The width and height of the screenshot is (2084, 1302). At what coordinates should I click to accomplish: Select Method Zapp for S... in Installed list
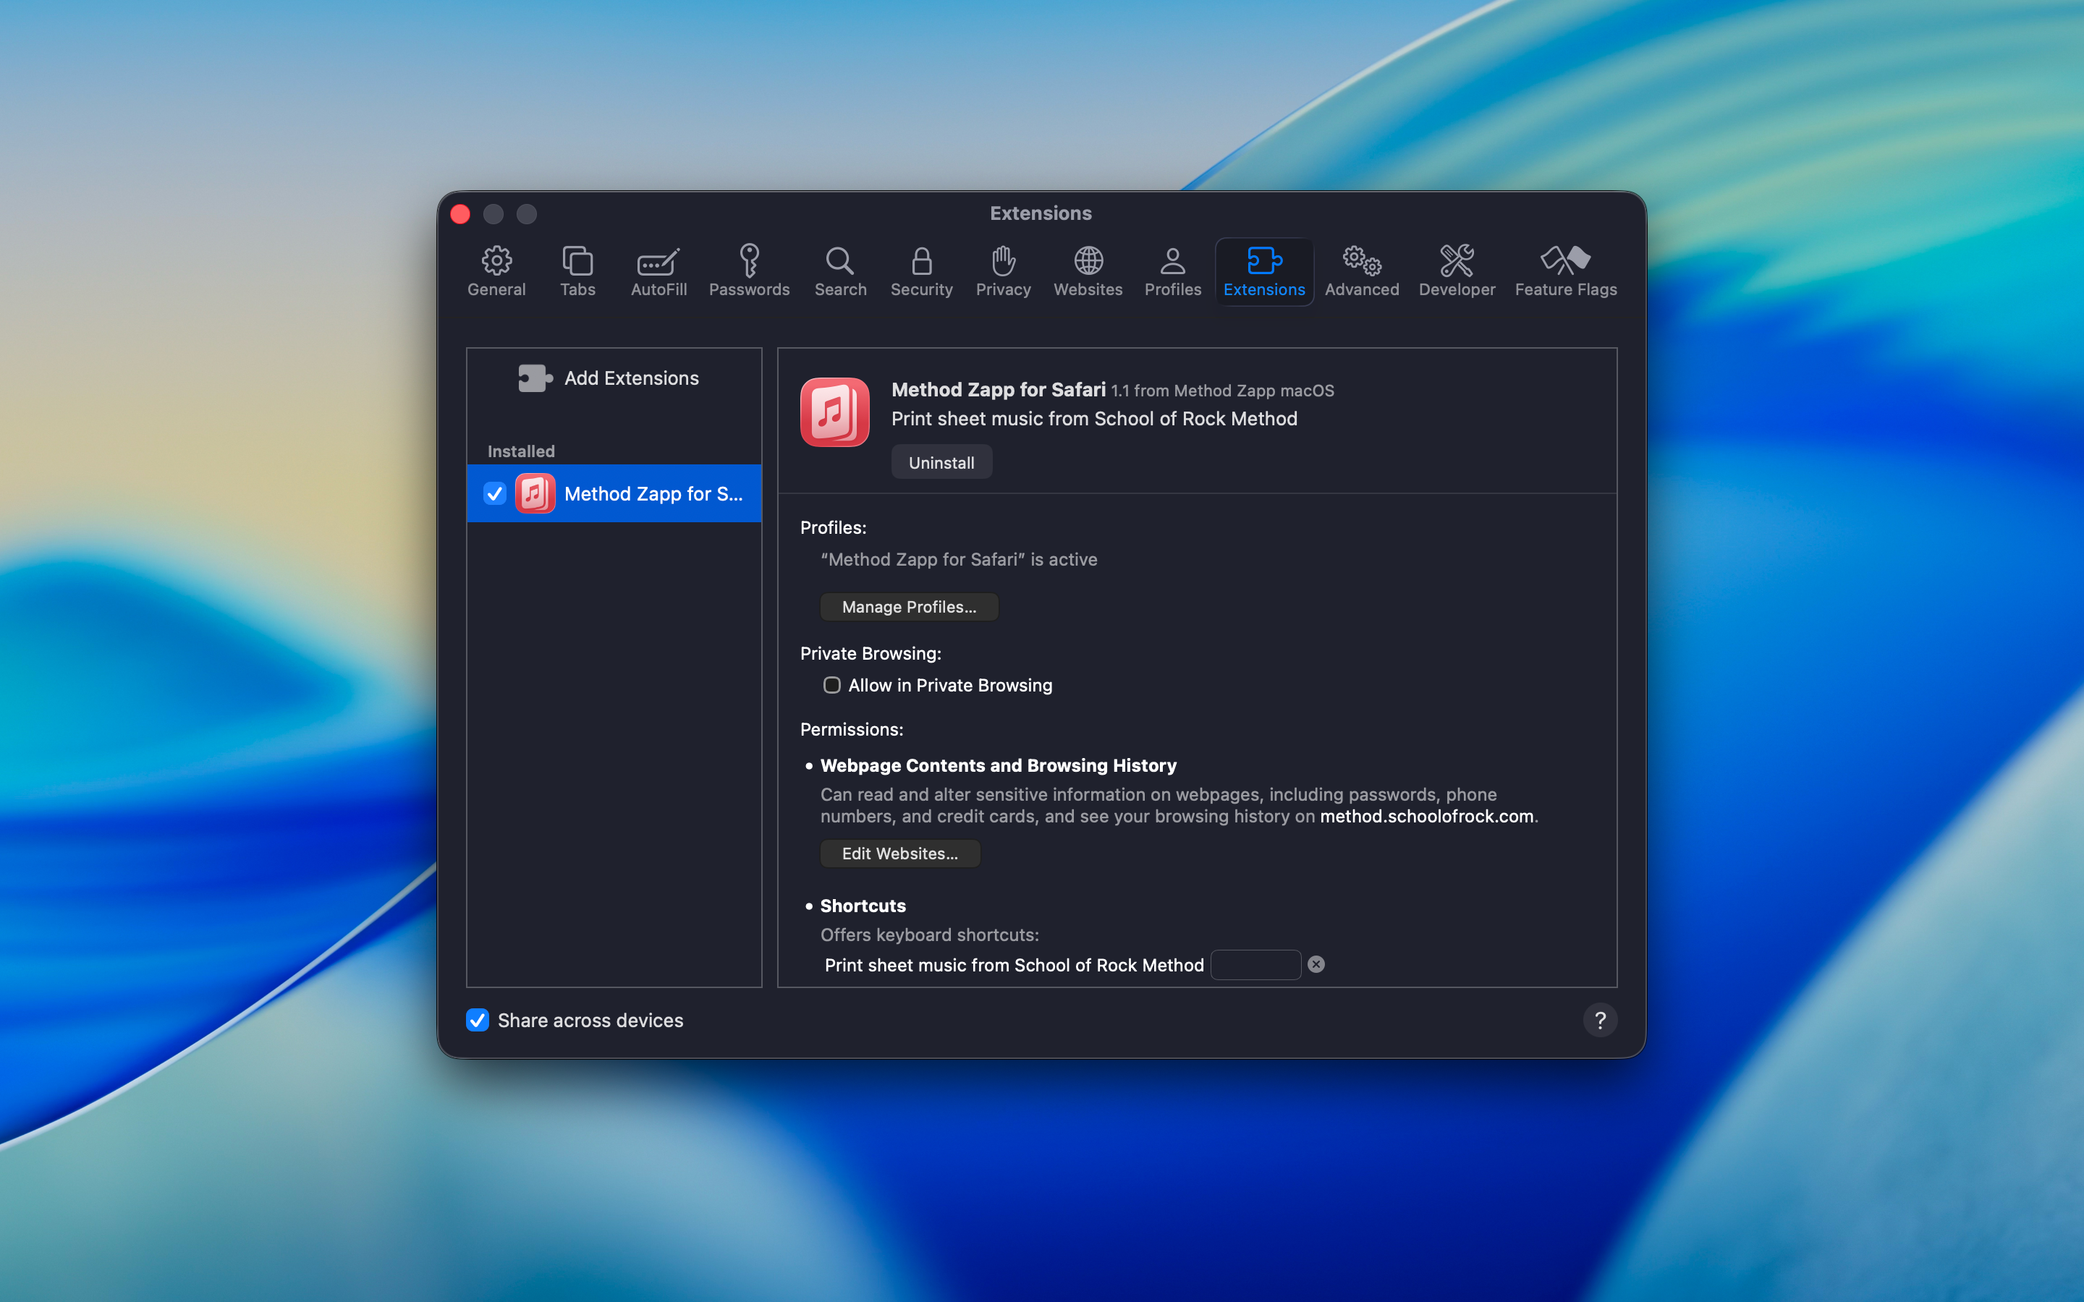[614, 493]
